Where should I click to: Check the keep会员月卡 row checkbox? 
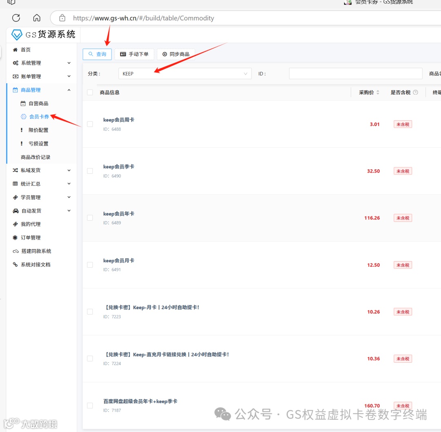90,265
